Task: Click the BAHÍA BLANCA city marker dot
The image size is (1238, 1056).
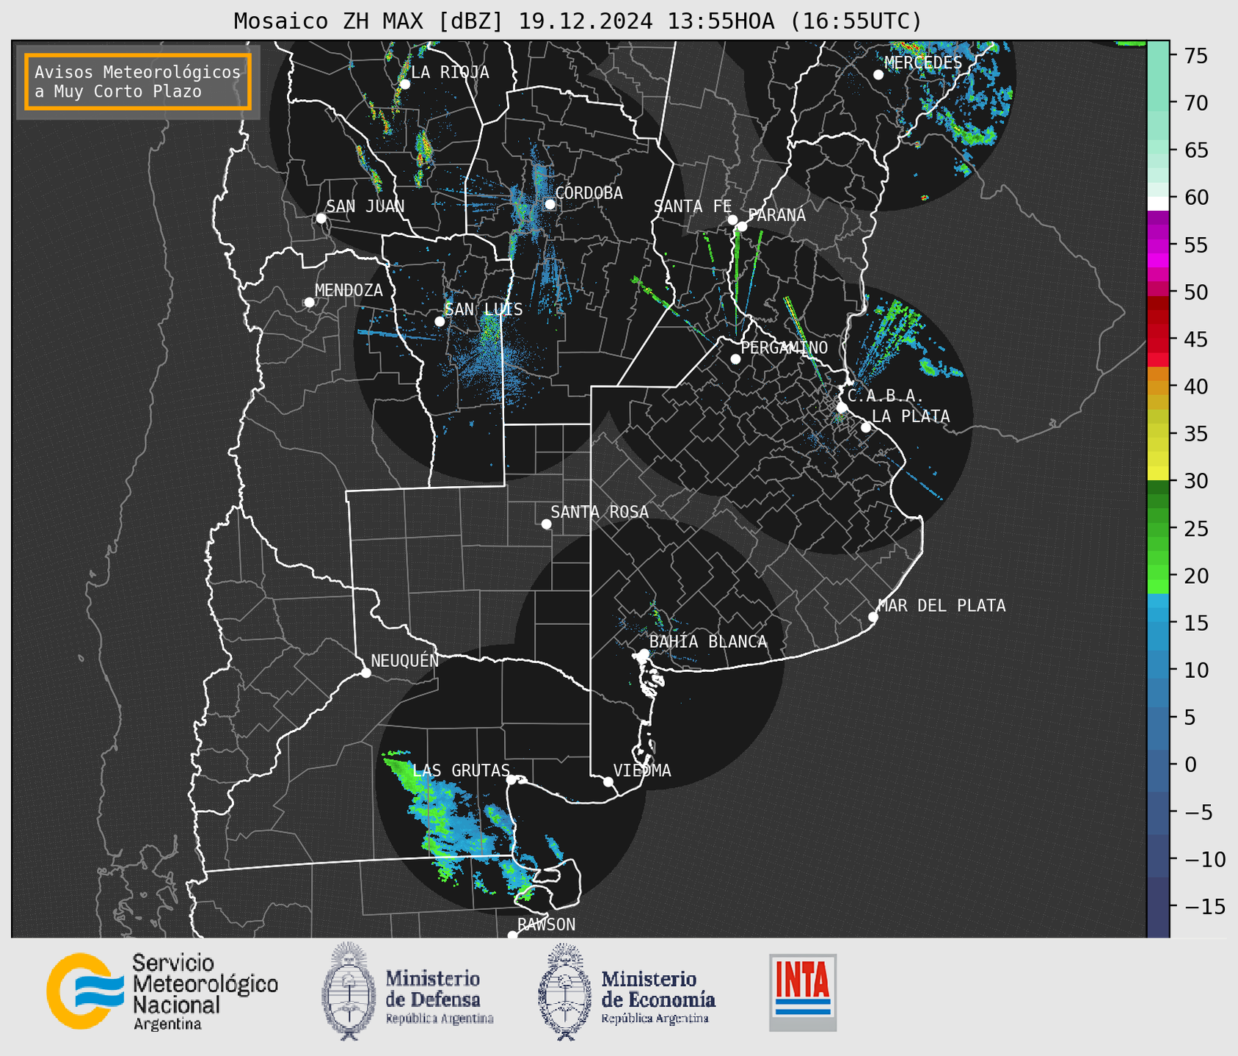Action: coord(644,654)
